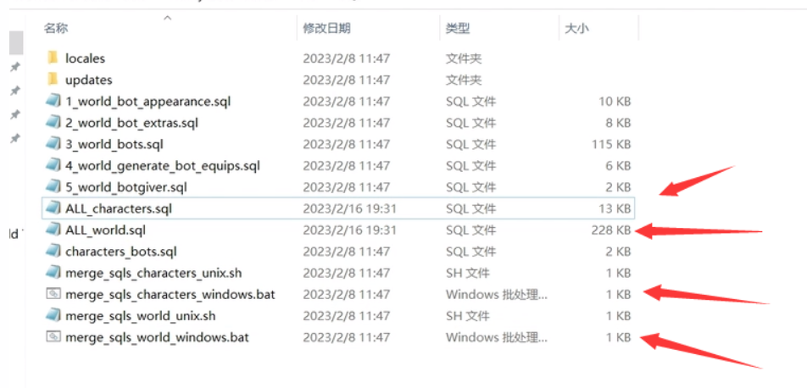The image size is (807, 388).
Task: Select the 5_world_botgiver.sql file name
Action: 125,187
